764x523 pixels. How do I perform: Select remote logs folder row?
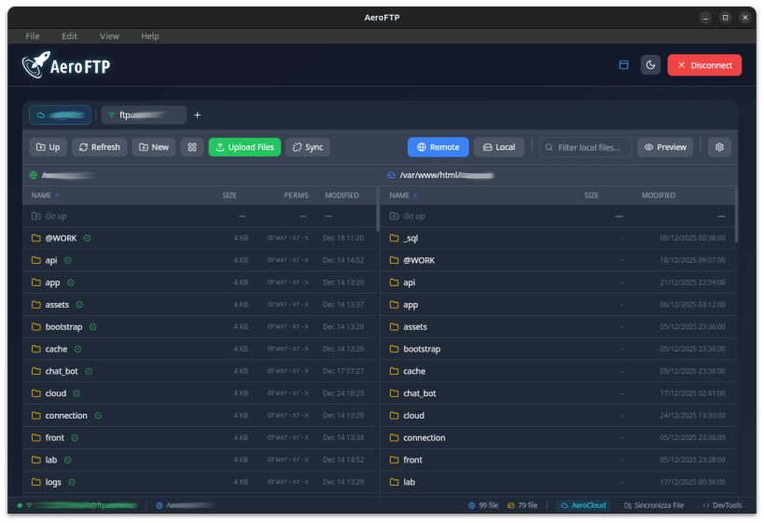coord(200,482)
